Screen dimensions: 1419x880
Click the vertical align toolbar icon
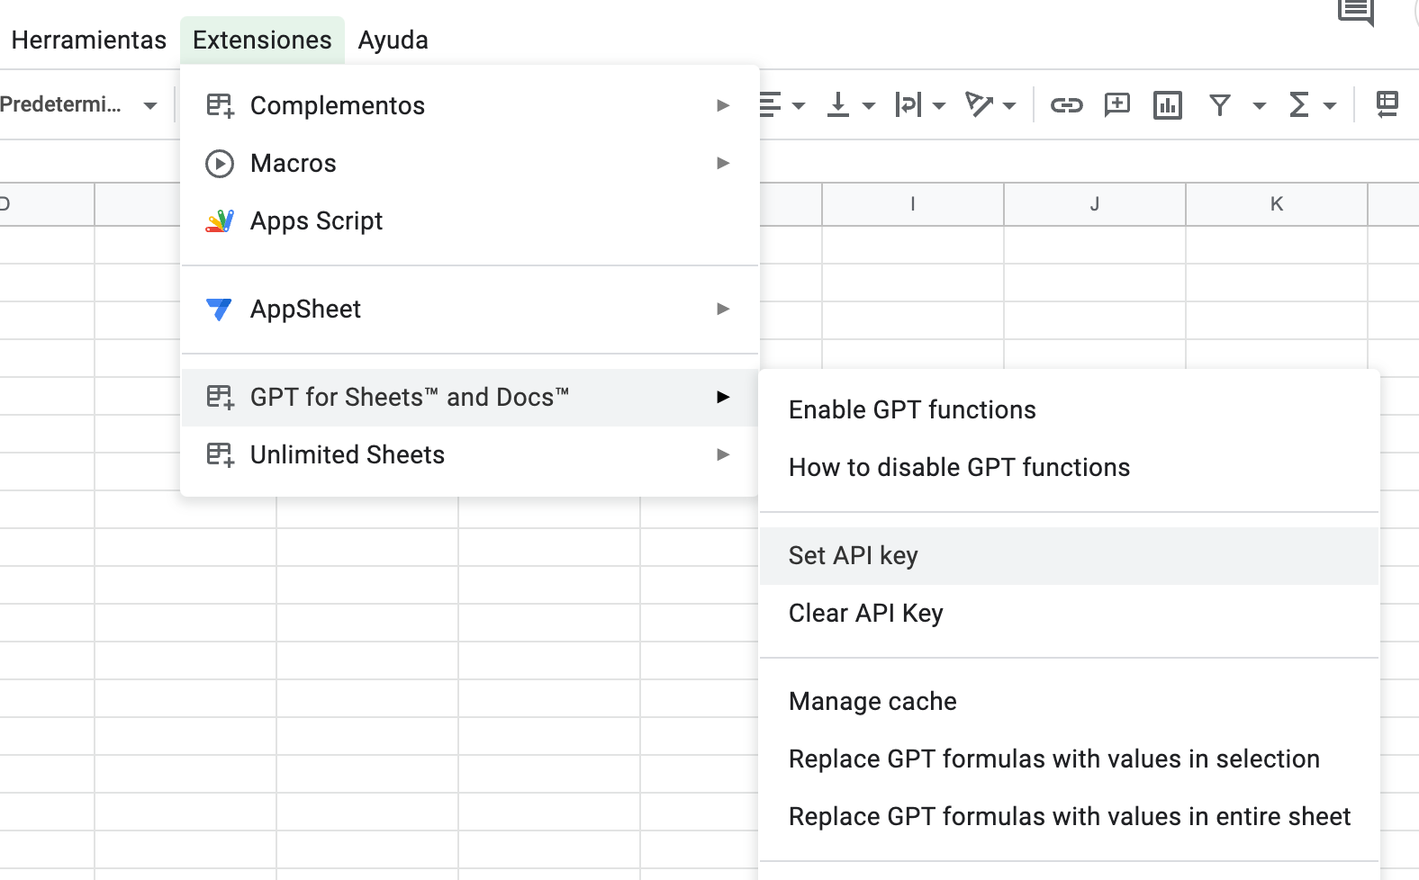coord(838,105)
